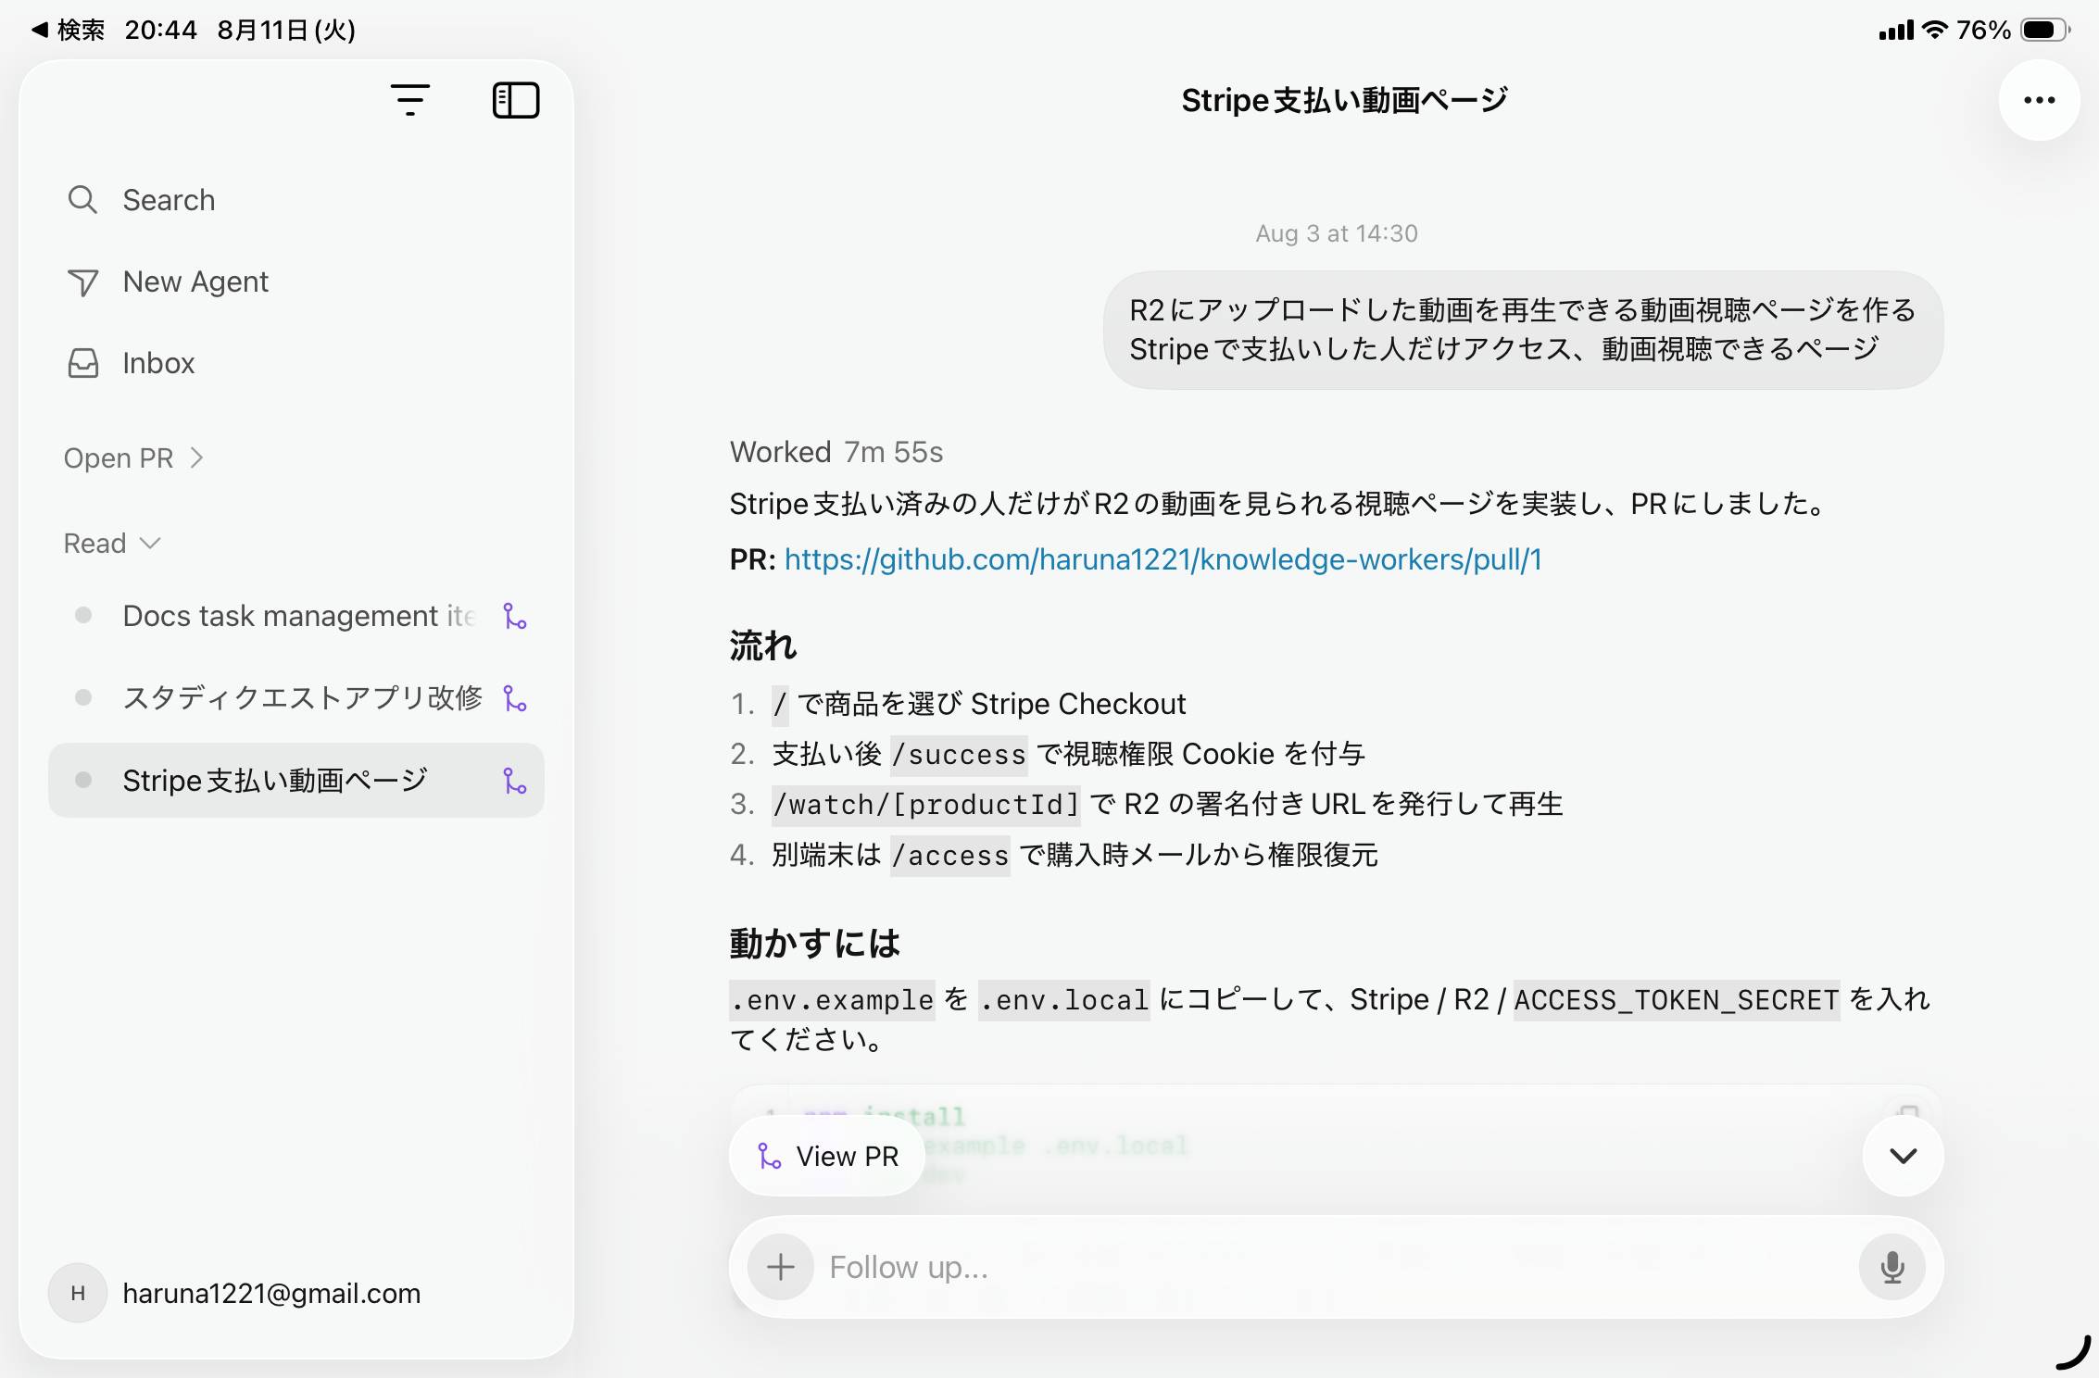This screenshot has height=1378, width=2099.
Task: Click the 流れ heading
Action: click(762, 645)
